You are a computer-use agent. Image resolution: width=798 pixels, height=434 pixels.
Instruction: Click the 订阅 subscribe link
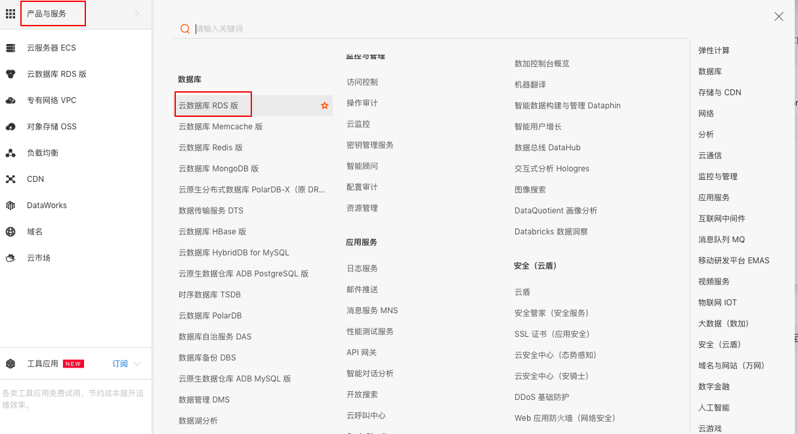tap(120, 364)
